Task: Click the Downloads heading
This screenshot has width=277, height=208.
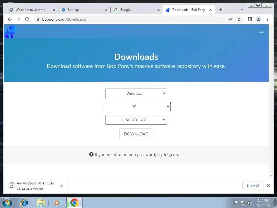Action: [136, 57]
